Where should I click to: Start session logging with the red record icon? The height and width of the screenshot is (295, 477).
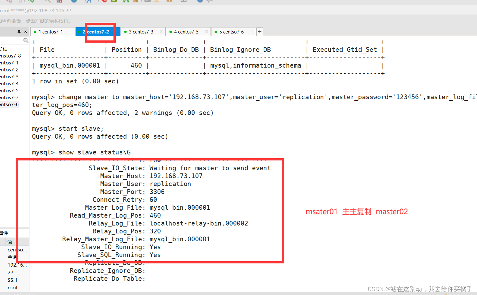[x=105, y=1]
